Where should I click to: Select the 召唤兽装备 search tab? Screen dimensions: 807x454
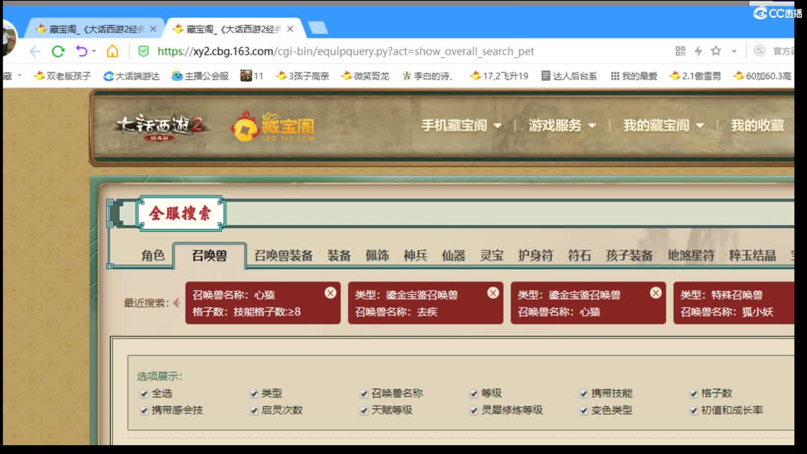pos(283,255)
